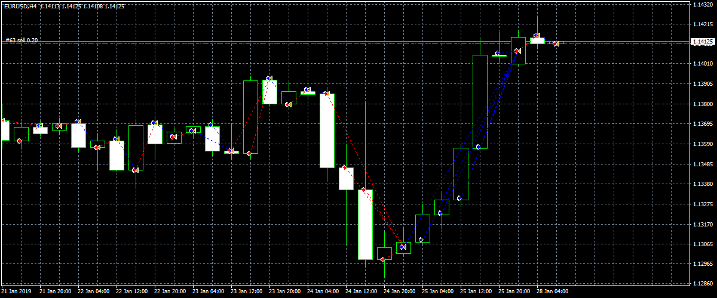Select the 22 Jan 12:00 time label
The image size is (717, 298).
click(131, 292)
